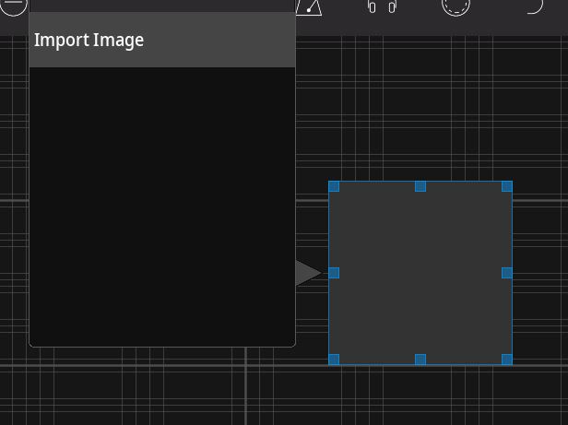The image size is (568, 425).
Task: Click the dark strip above Import Image
Action: point(161,6)
